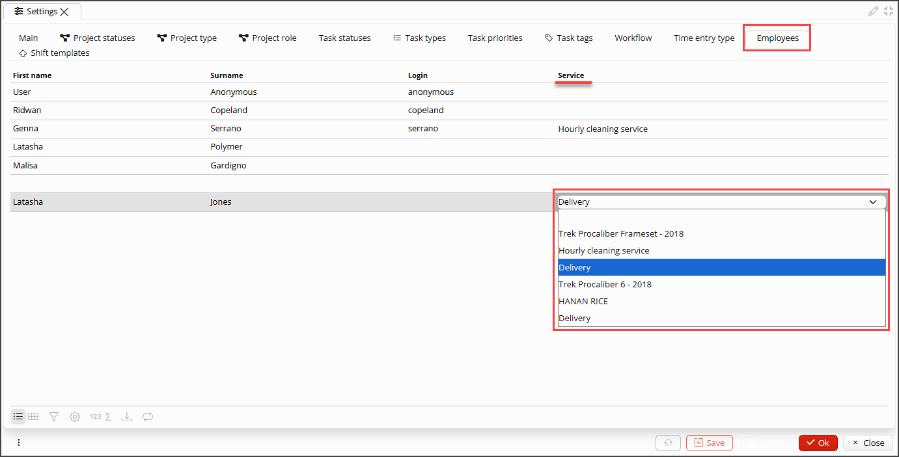899x457 pixels.
Task: Click the loop refresh icon in grid toolbar
Action: pos(148,417)
